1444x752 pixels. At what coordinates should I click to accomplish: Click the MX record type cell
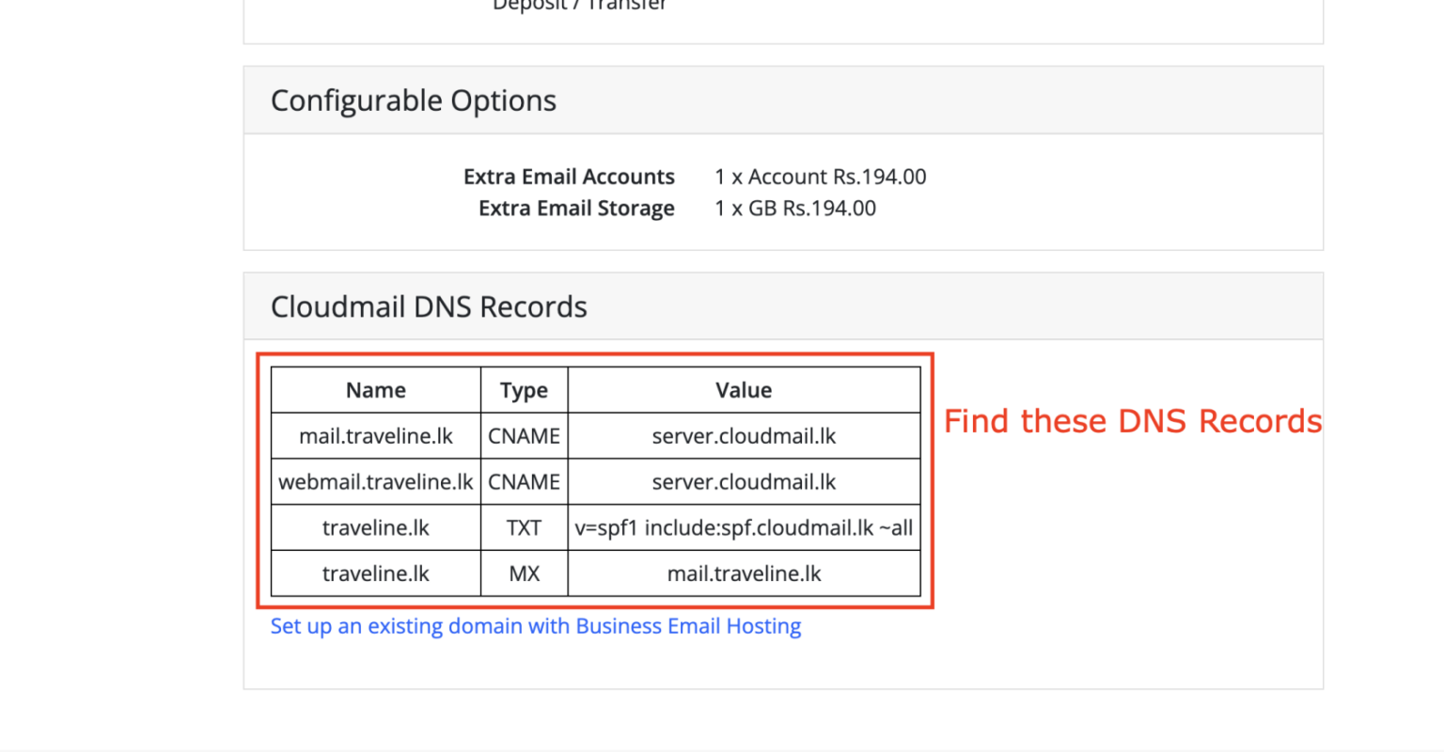524,573
